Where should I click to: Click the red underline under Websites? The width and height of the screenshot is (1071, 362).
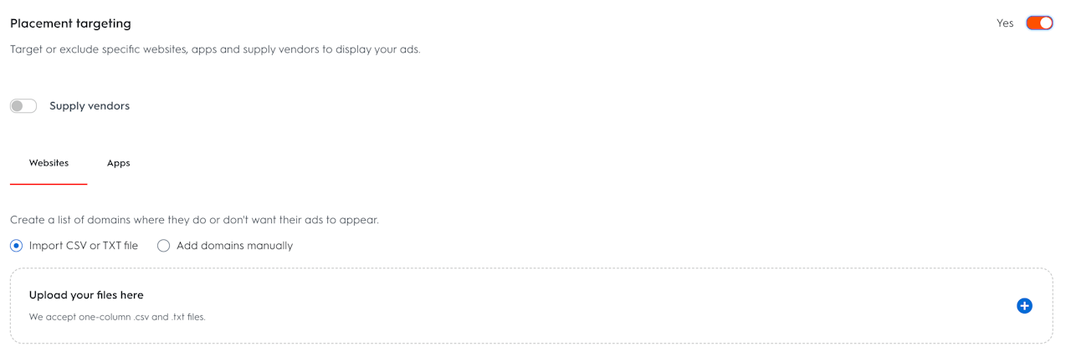tap(49, 184)
